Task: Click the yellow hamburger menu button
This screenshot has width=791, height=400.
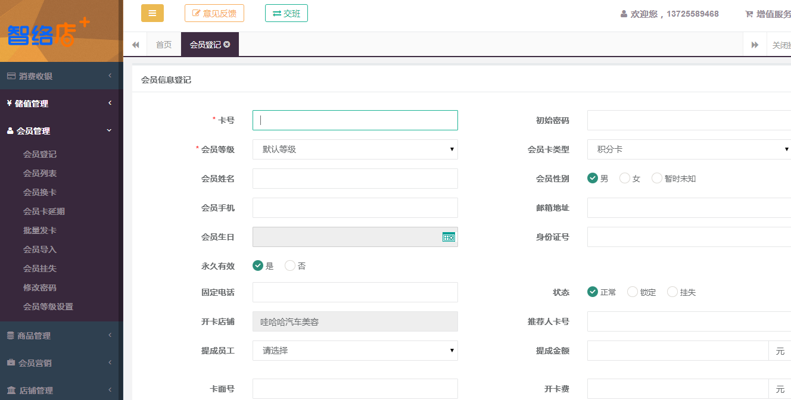Action: pyautogui.click(x=152, y=13)
